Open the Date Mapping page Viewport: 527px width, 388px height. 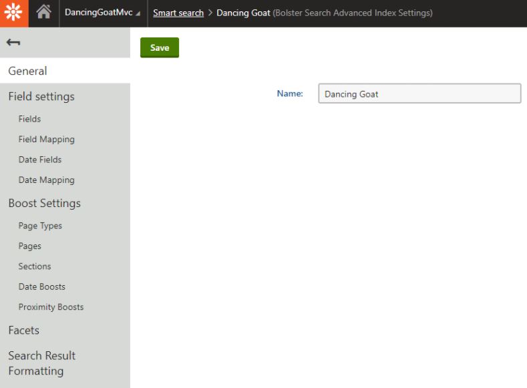(47, 180)
